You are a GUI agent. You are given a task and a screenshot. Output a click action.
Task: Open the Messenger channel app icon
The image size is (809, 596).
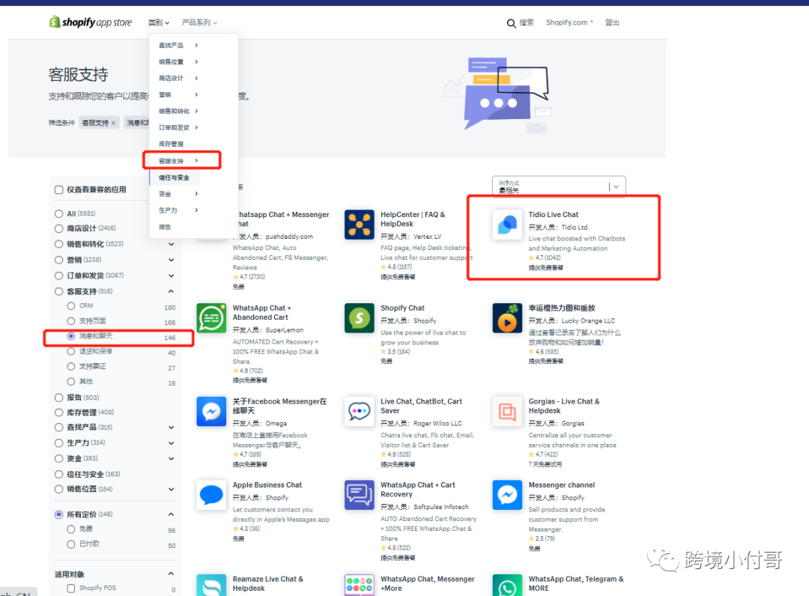(x=507, y=495)
